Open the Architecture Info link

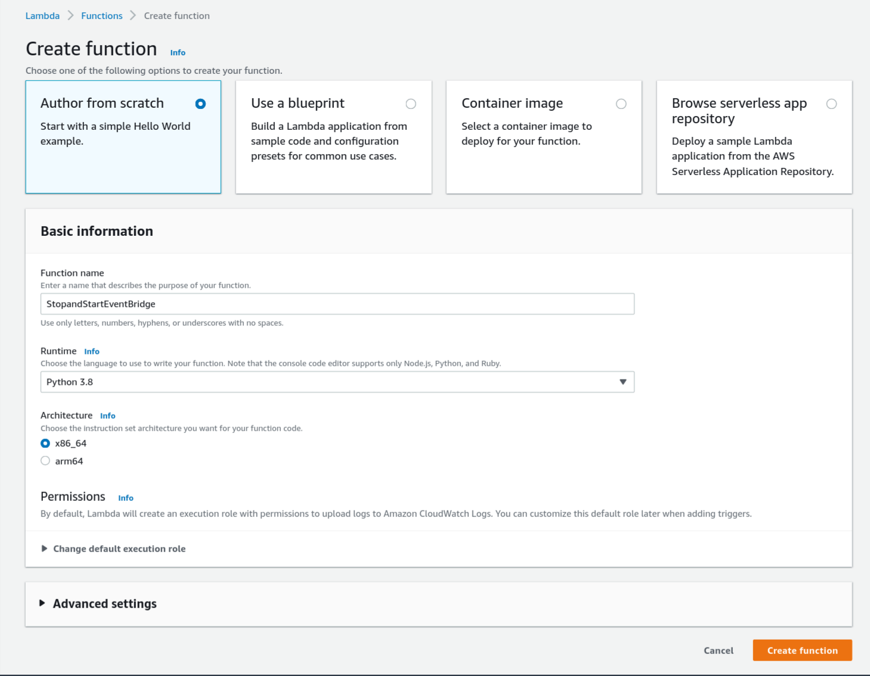click(x=108, y=416)
